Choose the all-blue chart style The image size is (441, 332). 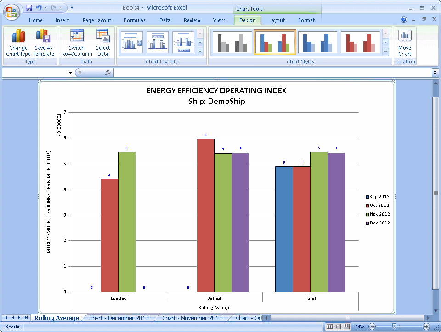[x=317, y=42]
